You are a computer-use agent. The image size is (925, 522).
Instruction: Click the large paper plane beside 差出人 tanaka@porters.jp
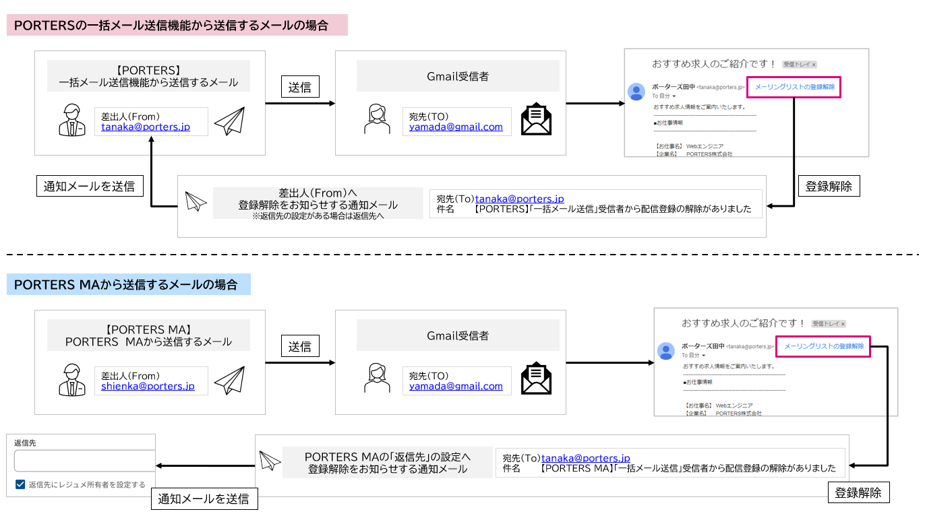point(229,121)
